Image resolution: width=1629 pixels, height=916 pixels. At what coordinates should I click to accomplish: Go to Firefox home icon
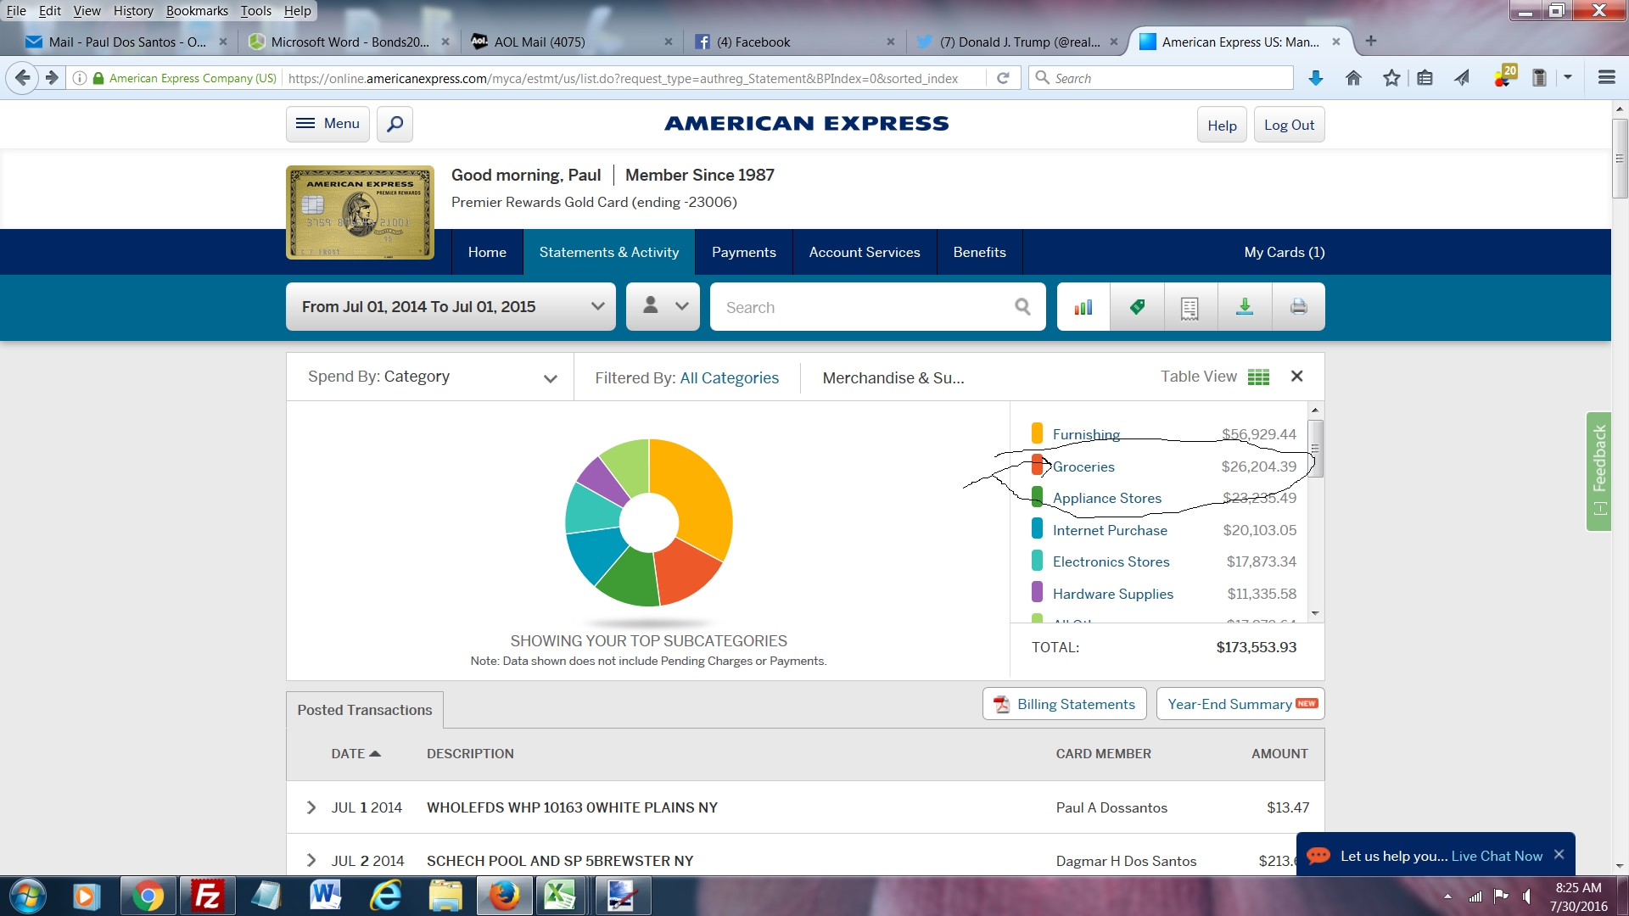(1353, 78)
